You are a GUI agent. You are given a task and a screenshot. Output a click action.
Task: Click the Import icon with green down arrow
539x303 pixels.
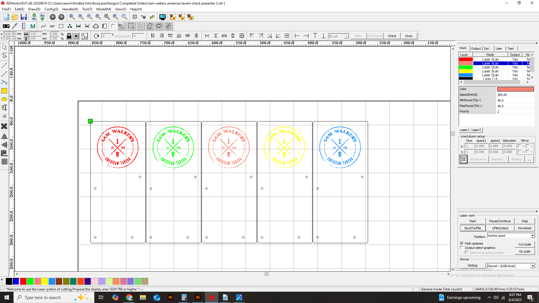click(34, 17)
